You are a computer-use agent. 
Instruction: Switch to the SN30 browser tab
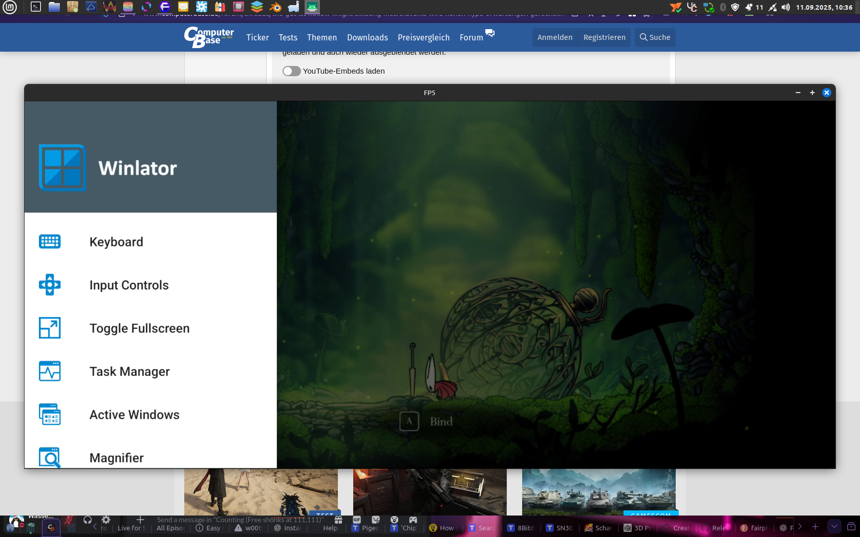click(x=560, y=528)
